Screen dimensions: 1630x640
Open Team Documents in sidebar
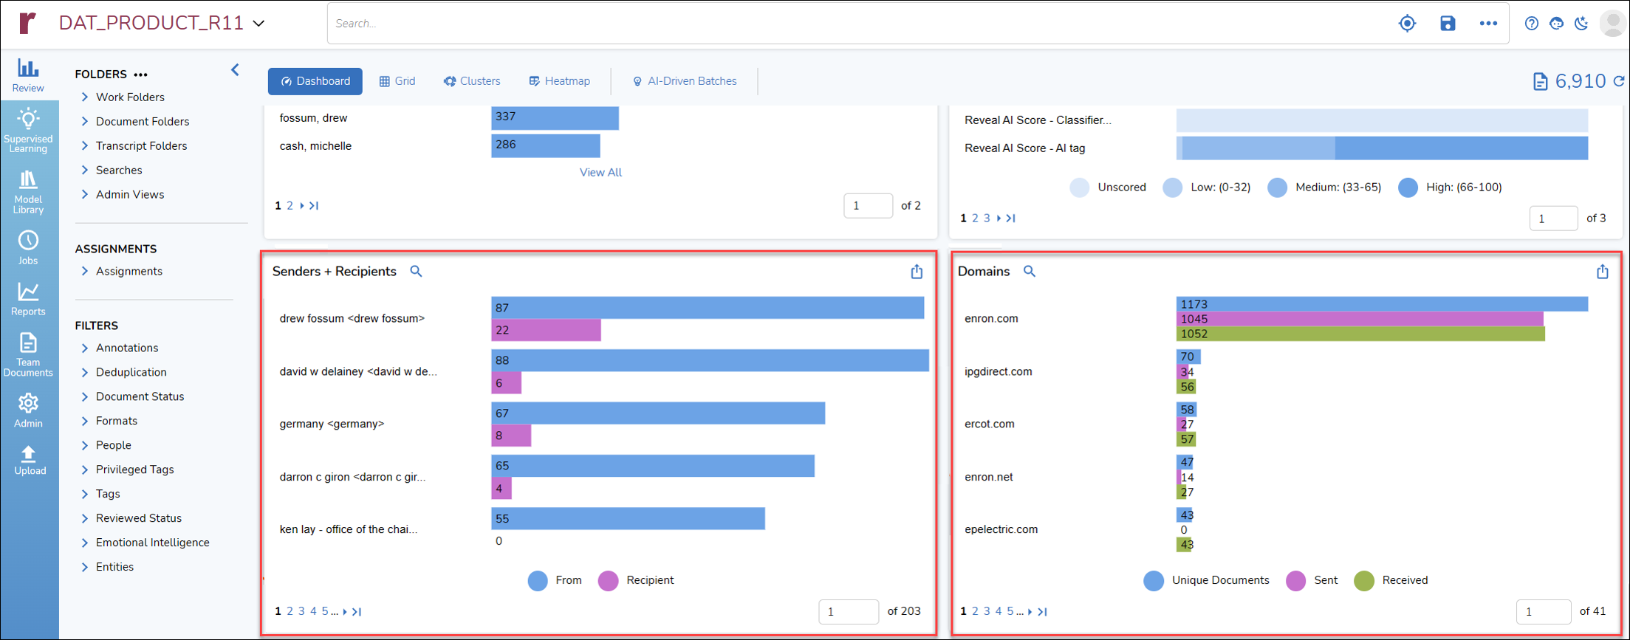pos(28,355)
